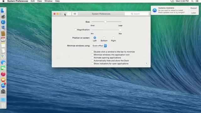The height and width of the screenshot is (113, 201).
Task: Open Dock preferences help question mark
Action: (x=146, y=64)
